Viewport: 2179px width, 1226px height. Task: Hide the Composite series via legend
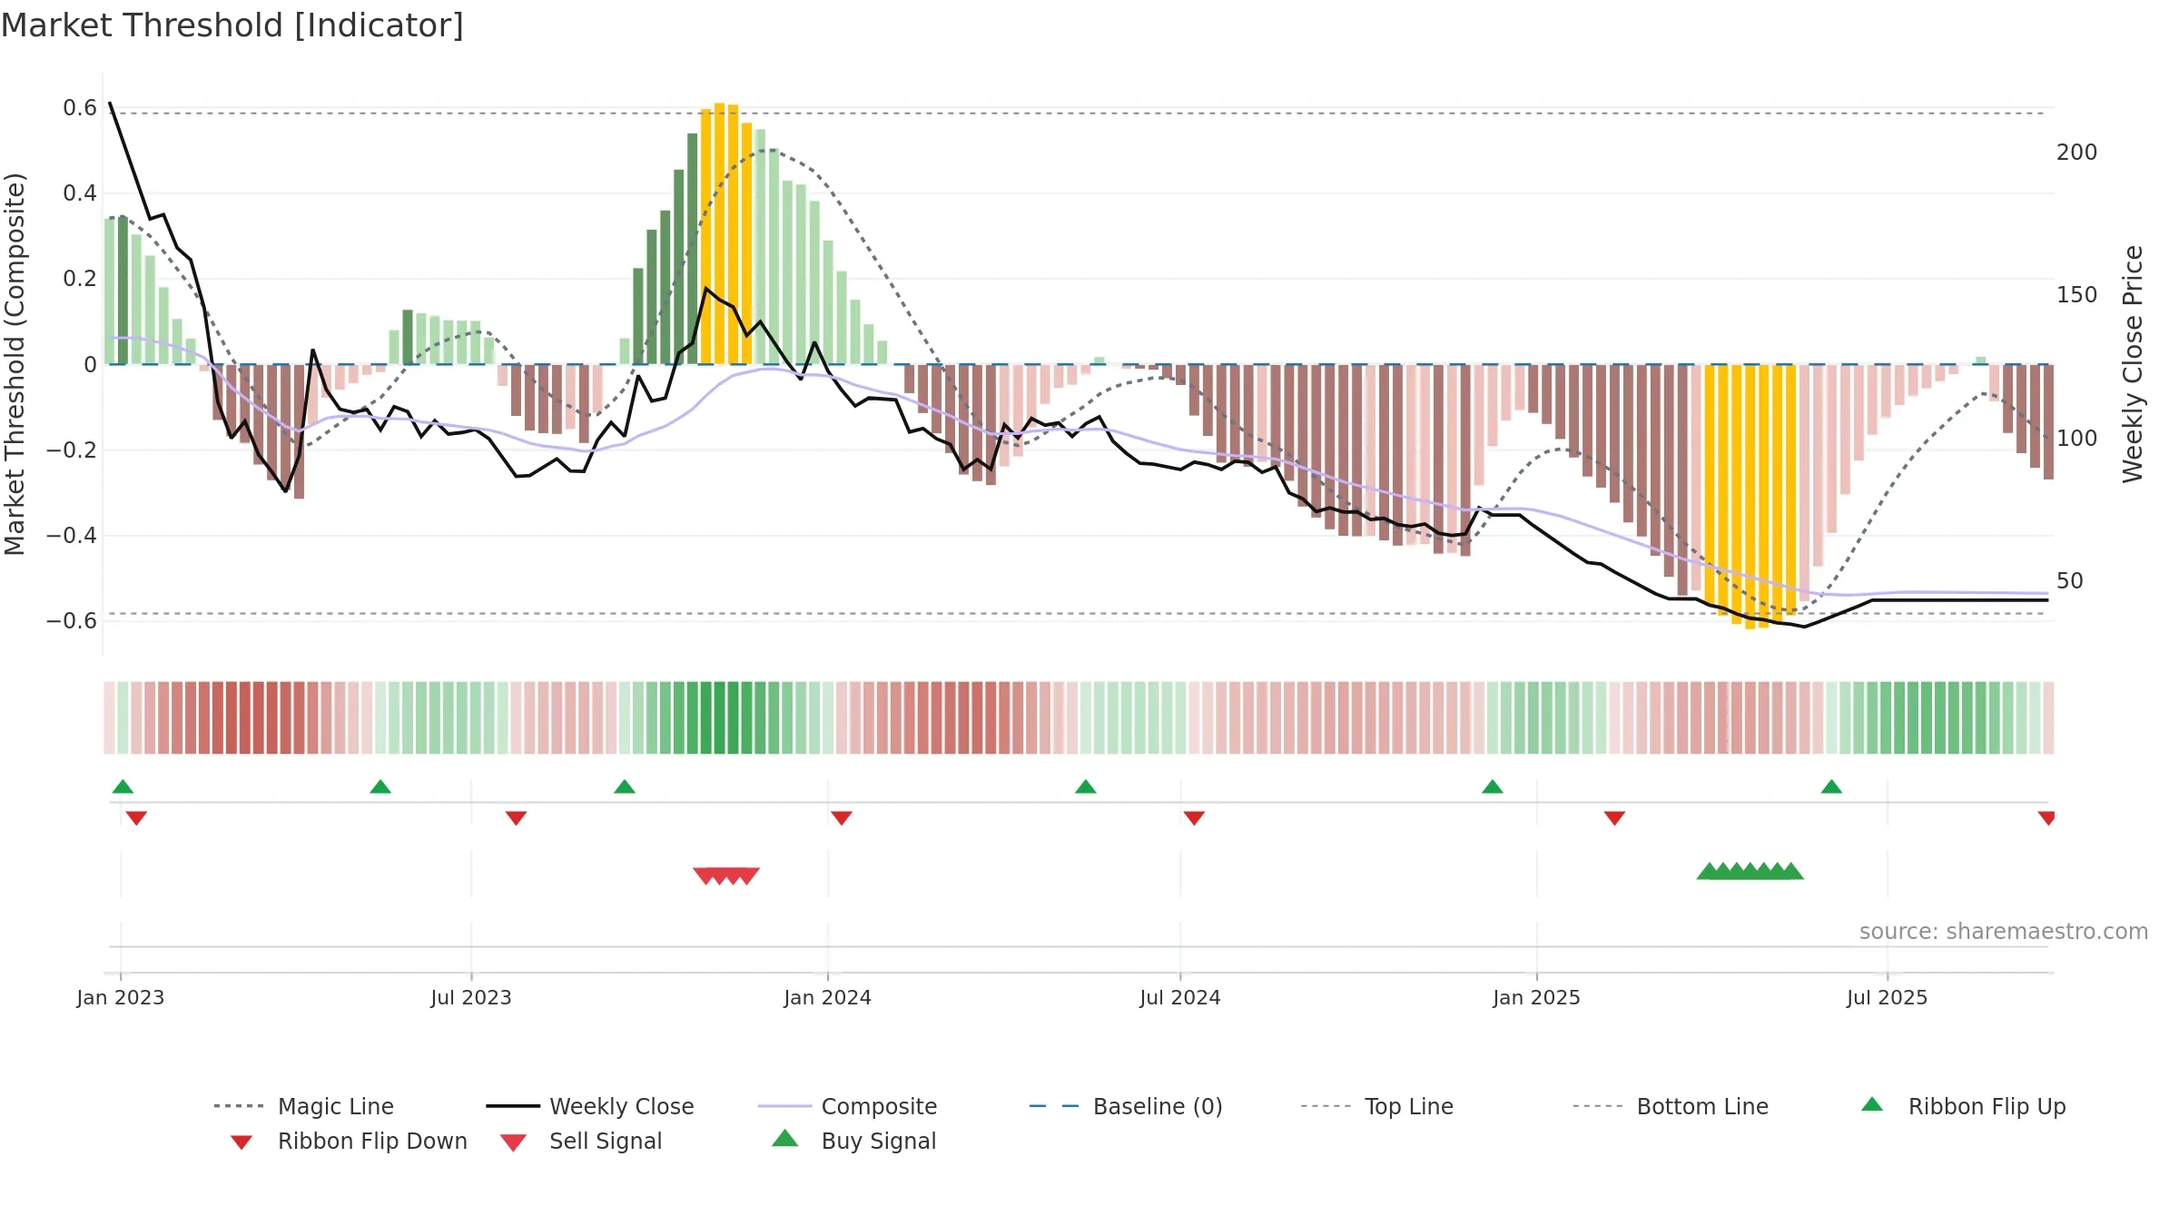click(847, 1106)
